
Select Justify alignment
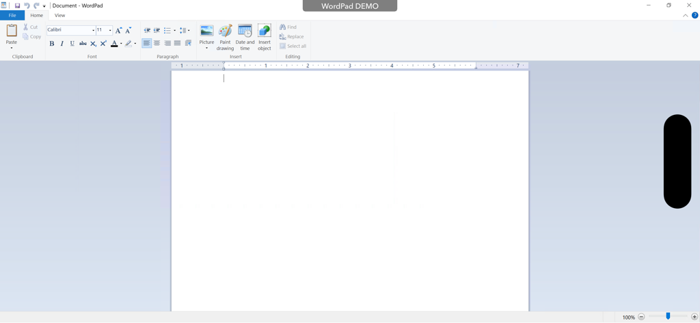point(177,43)
